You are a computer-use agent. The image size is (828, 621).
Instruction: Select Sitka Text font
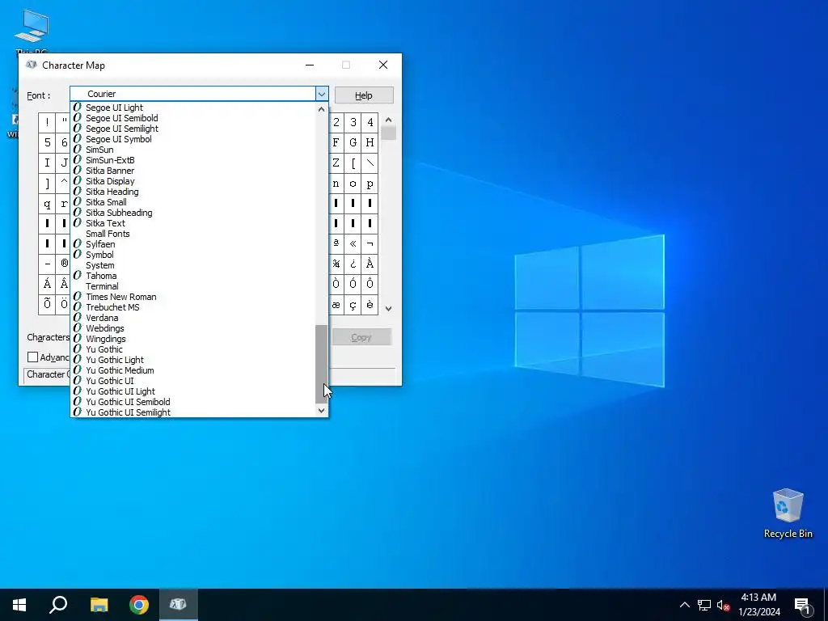[x=192, y=223]
